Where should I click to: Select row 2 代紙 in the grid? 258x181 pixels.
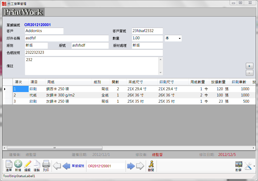33,95
